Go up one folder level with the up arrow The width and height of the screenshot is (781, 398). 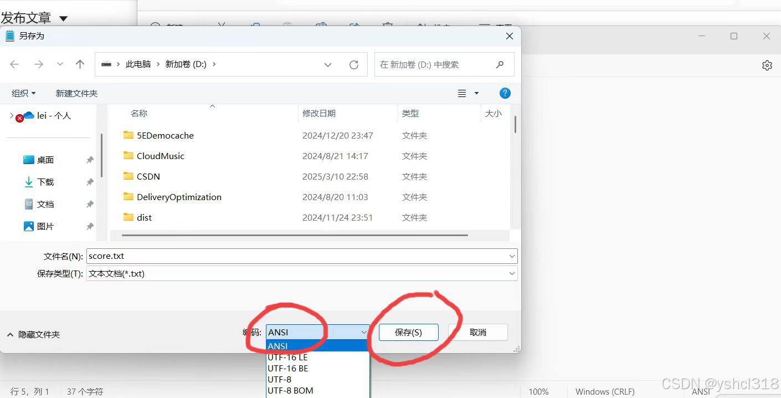80,64
